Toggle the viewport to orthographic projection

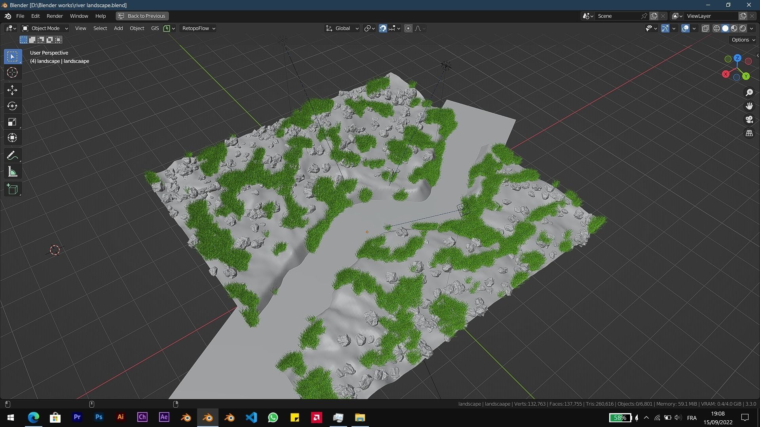749,133
